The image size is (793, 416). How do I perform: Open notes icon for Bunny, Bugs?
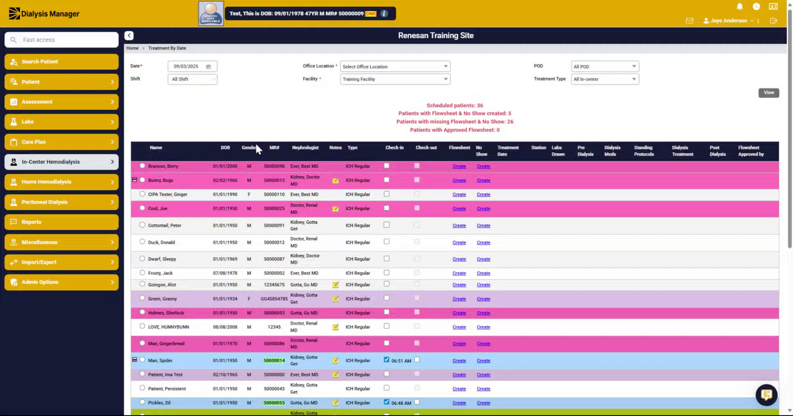335,181
